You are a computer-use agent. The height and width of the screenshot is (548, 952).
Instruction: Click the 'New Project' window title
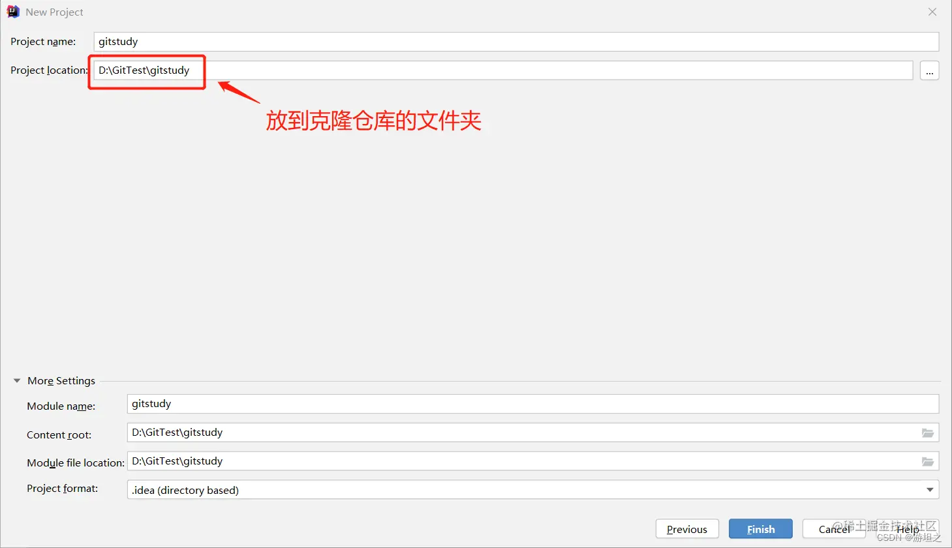point(54,12)
